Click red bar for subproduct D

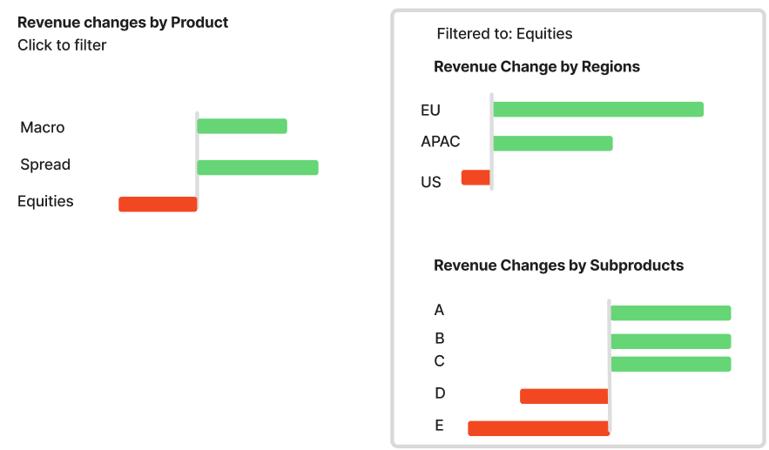(x=564, y=396)
